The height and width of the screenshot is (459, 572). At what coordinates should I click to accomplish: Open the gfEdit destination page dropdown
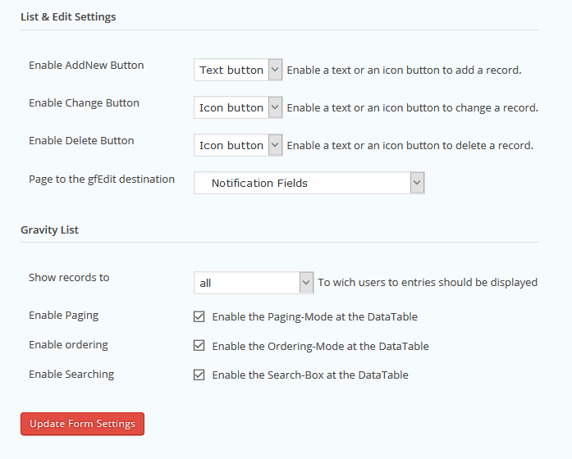pos(309,183)
